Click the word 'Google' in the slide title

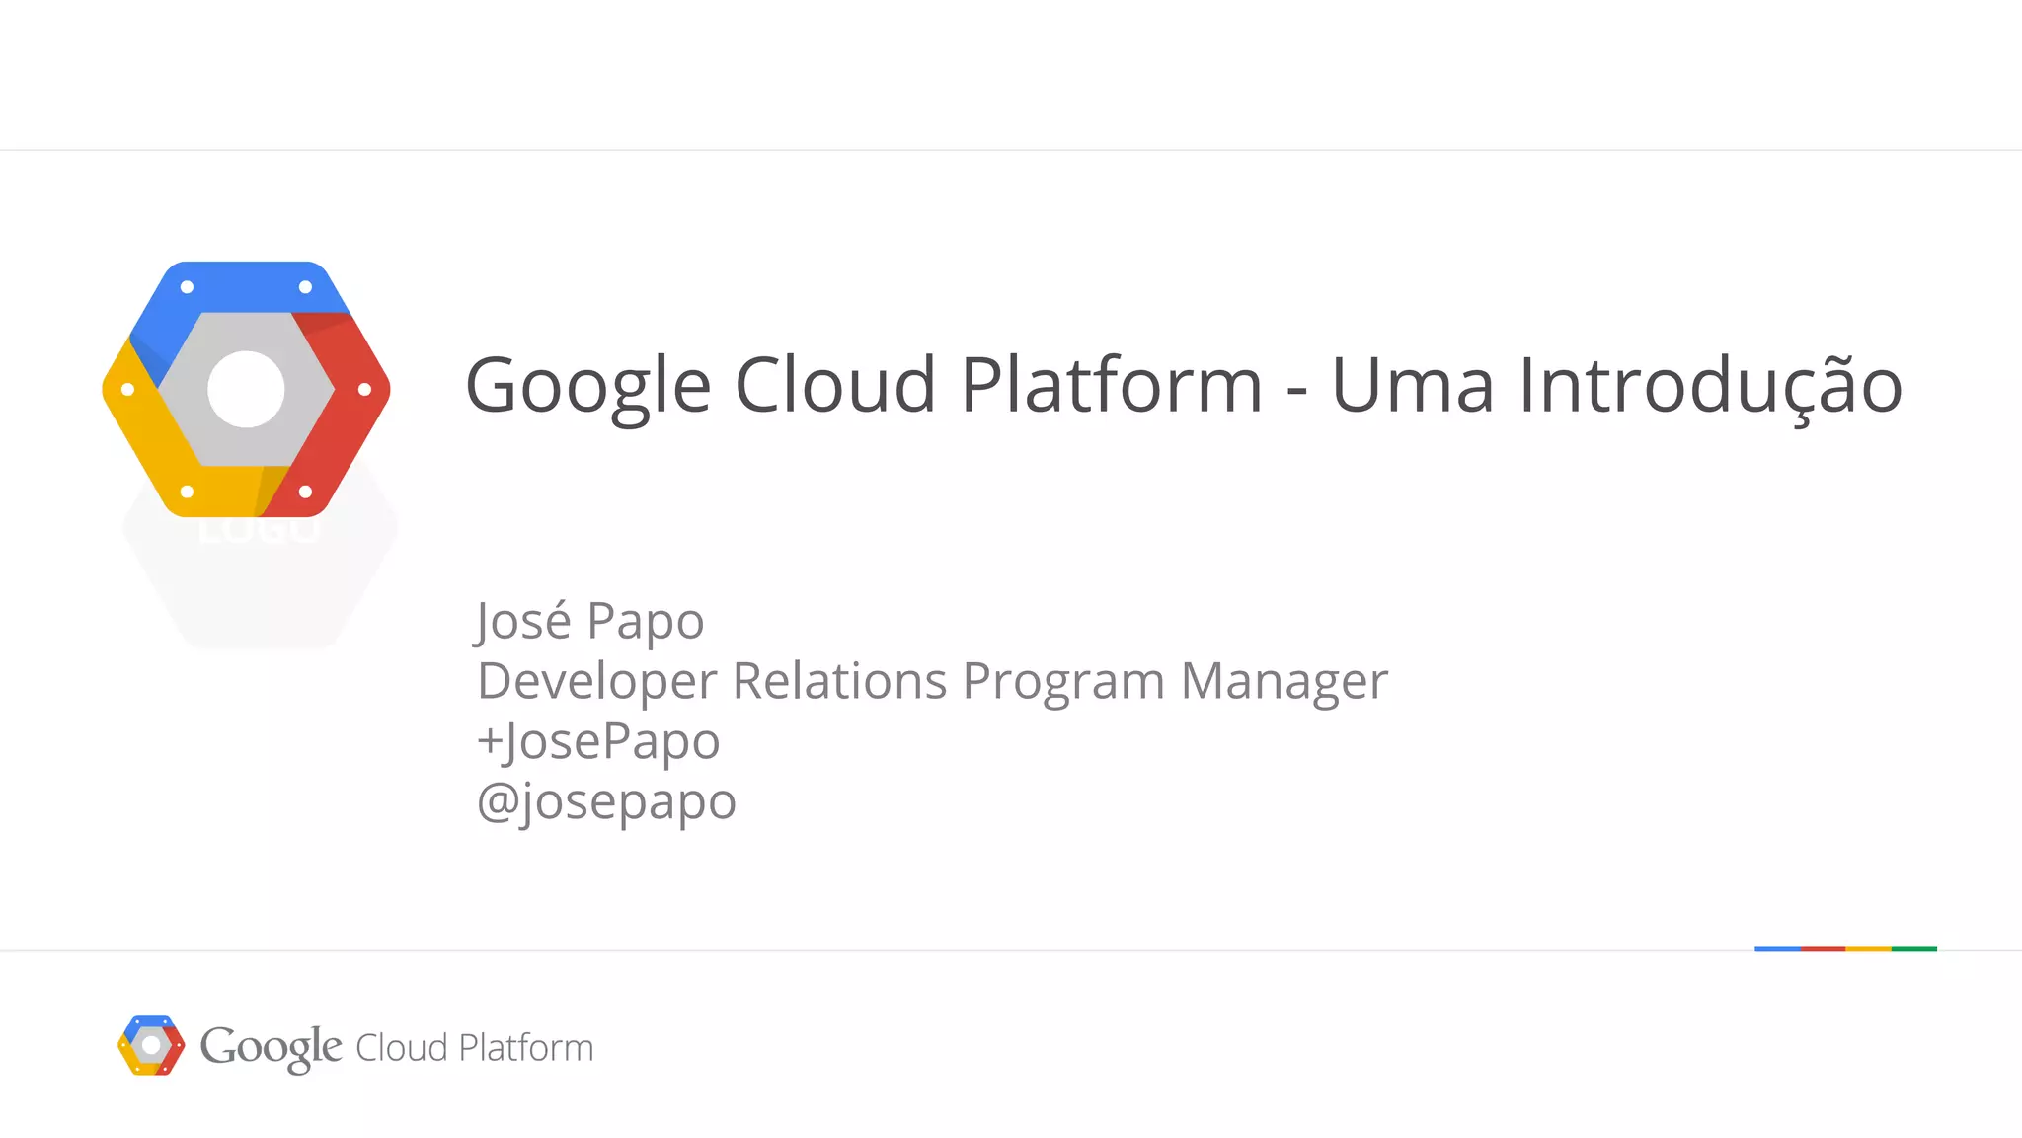pos(587,385)
